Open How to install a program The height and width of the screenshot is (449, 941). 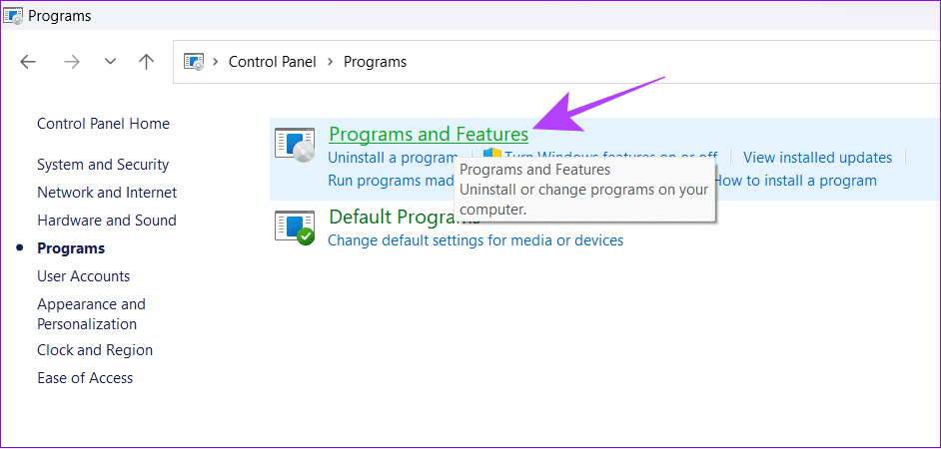pyautogui.click(x=795, y=181)
